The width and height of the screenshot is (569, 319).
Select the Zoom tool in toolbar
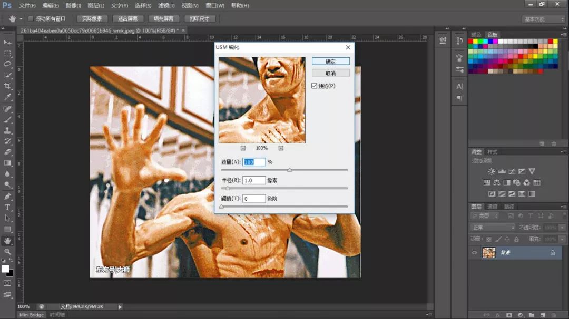(x=7, y=251)
